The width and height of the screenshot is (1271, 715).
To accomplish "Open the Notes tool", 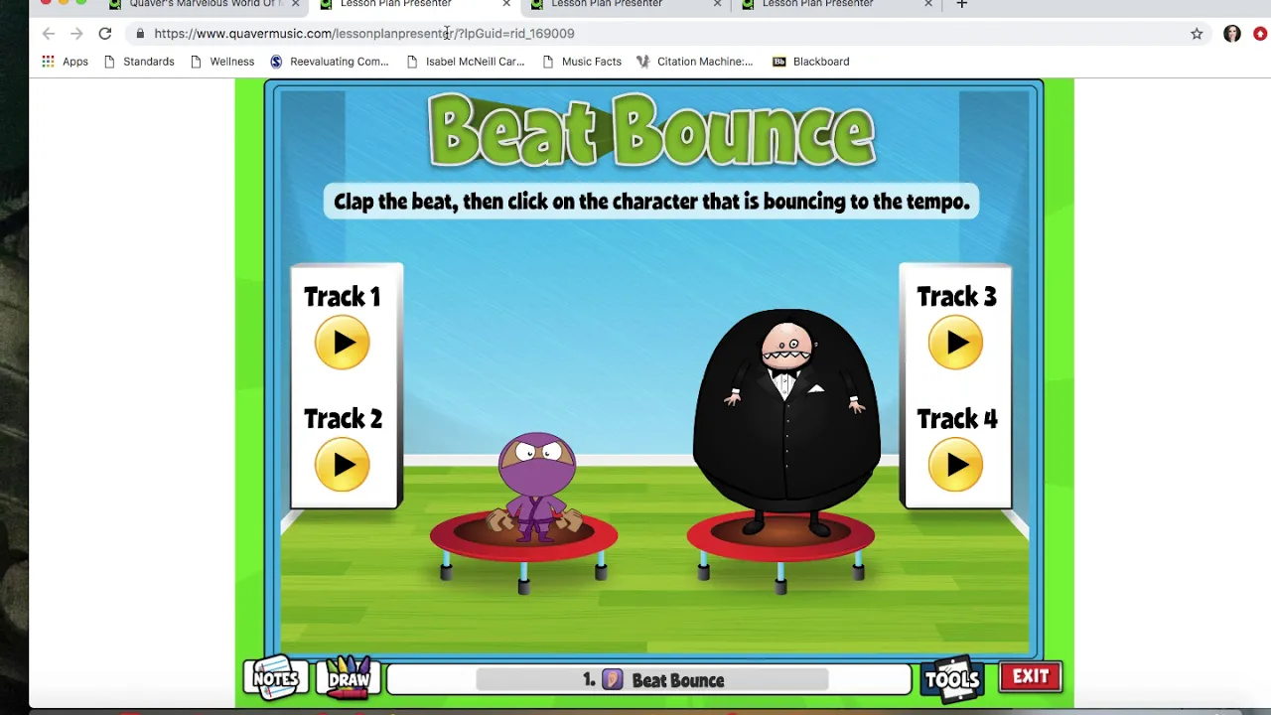I will 275,679.
